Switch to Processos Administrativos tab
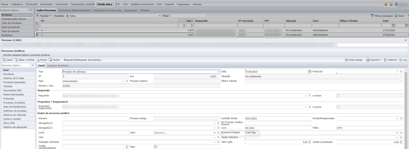 pyautogui.click(x=75, y=10)
